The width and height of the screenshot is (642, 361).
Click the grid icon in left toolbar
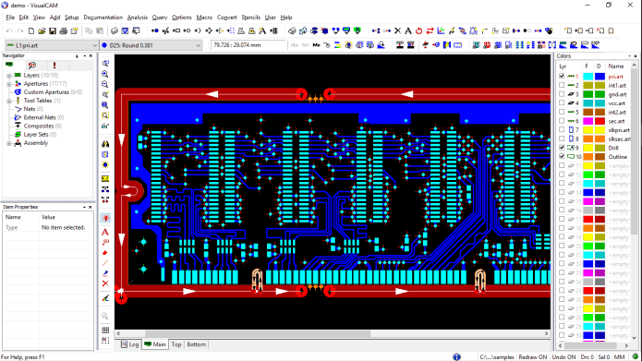pyautogui.click(x=105, y=330)
